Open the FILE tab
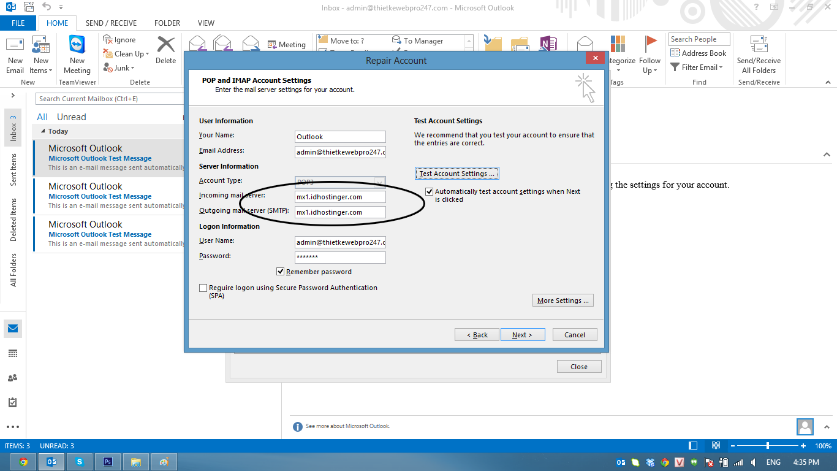This screenshot has height=471, width=837. pyautogui.click(x=18, y=23)
